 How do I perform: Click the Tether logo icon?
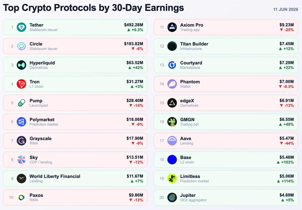pos(21,27)
